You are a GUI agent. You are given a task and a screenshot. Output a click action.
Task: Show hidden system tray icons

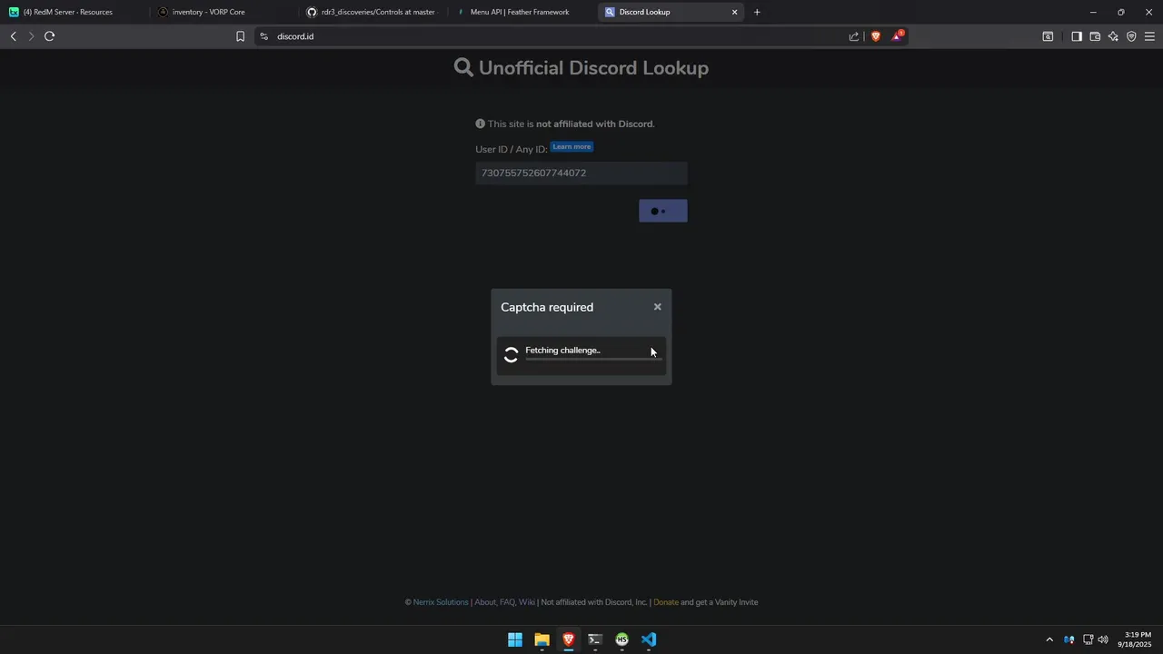tap(1049, 639)
